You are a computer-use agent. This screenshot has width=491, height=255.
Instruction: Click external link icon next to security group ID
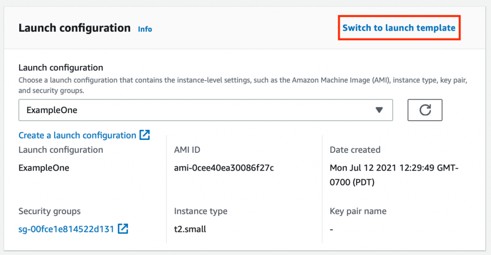tap(123, 229)
